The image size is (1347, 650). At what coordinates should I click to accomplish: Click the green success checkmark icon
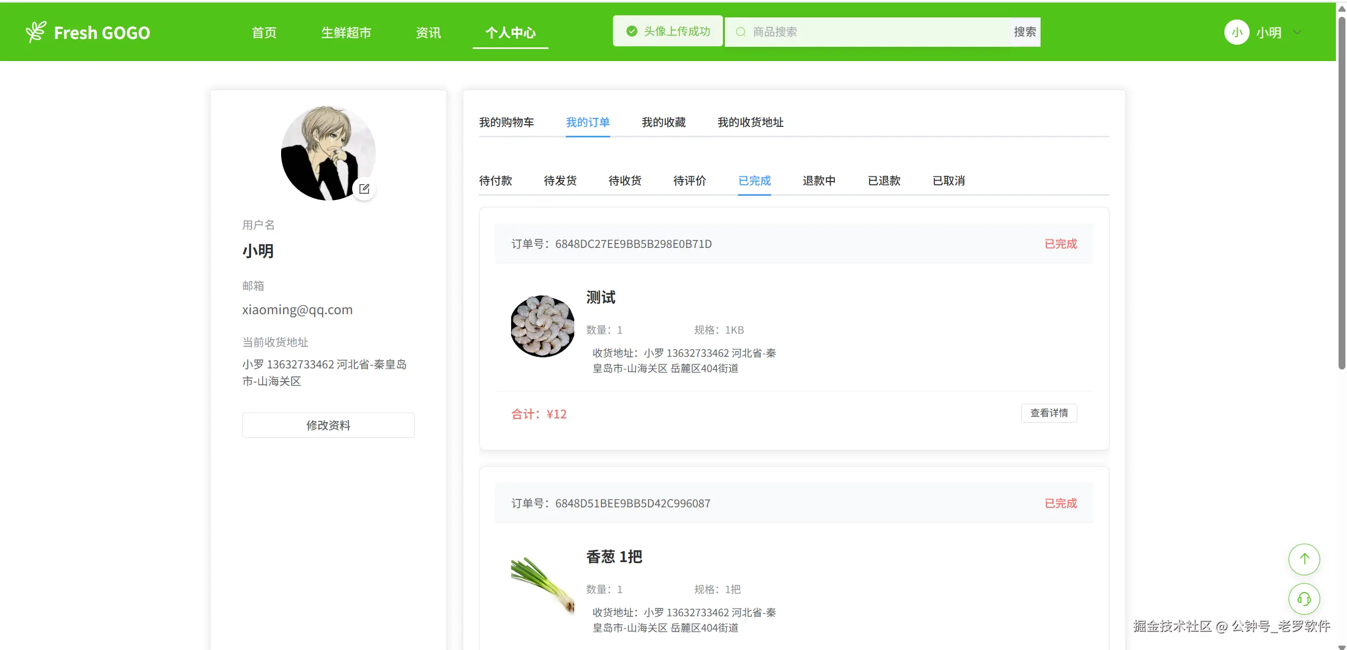click(632, 32)
